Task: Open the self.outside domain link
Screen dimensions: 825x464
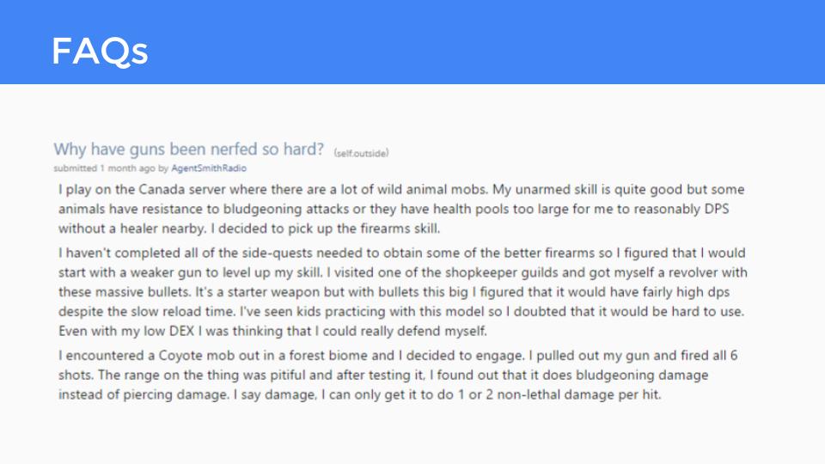Action: point(361,153)
